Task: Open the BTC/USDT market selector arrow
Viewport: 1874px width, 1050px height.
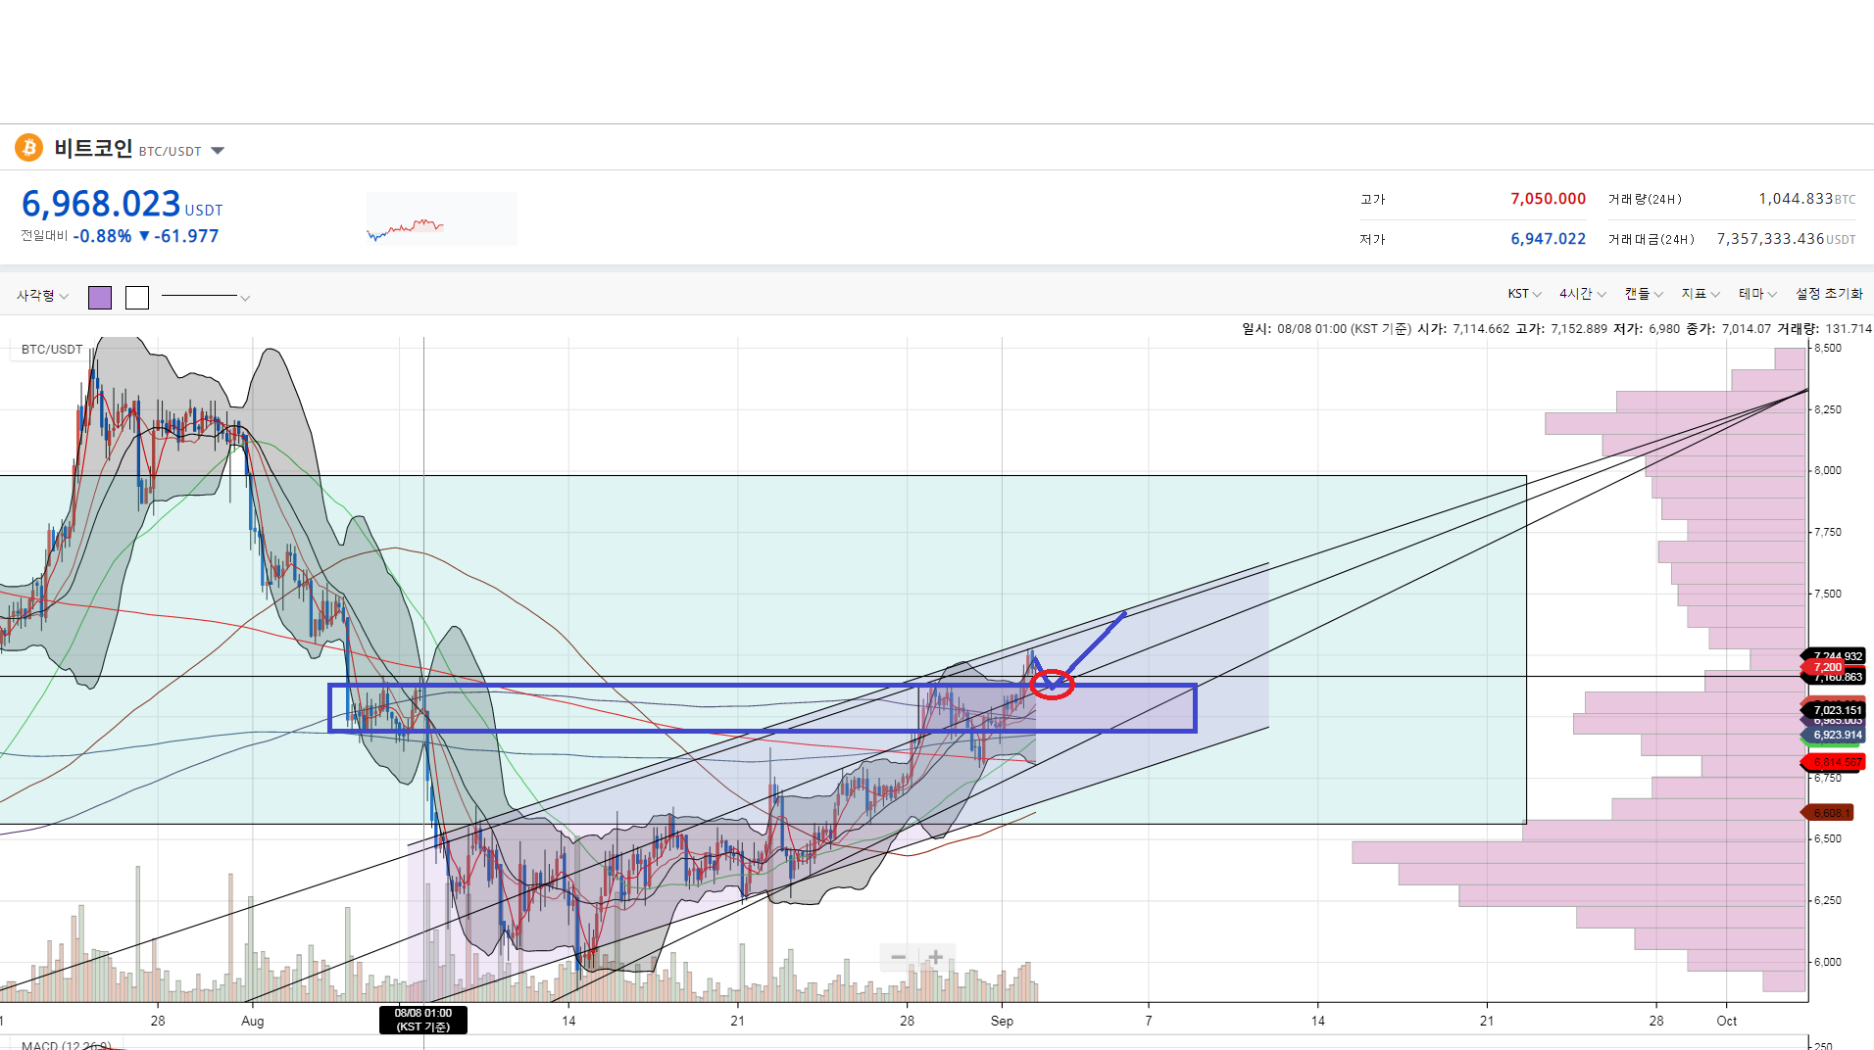Action: pos(218,151)
